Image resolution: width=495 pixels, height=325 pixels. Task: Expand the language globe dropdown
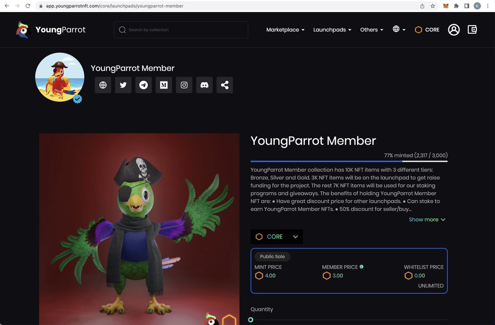[x=398, y=29]
